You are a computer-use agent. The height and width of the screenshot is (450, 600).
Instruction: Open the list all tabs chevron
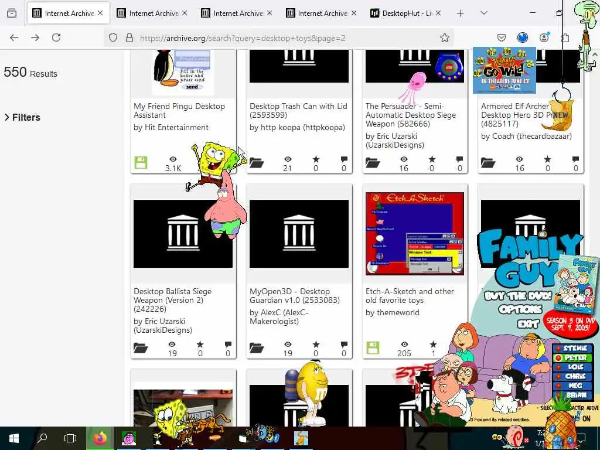(484, 13)
